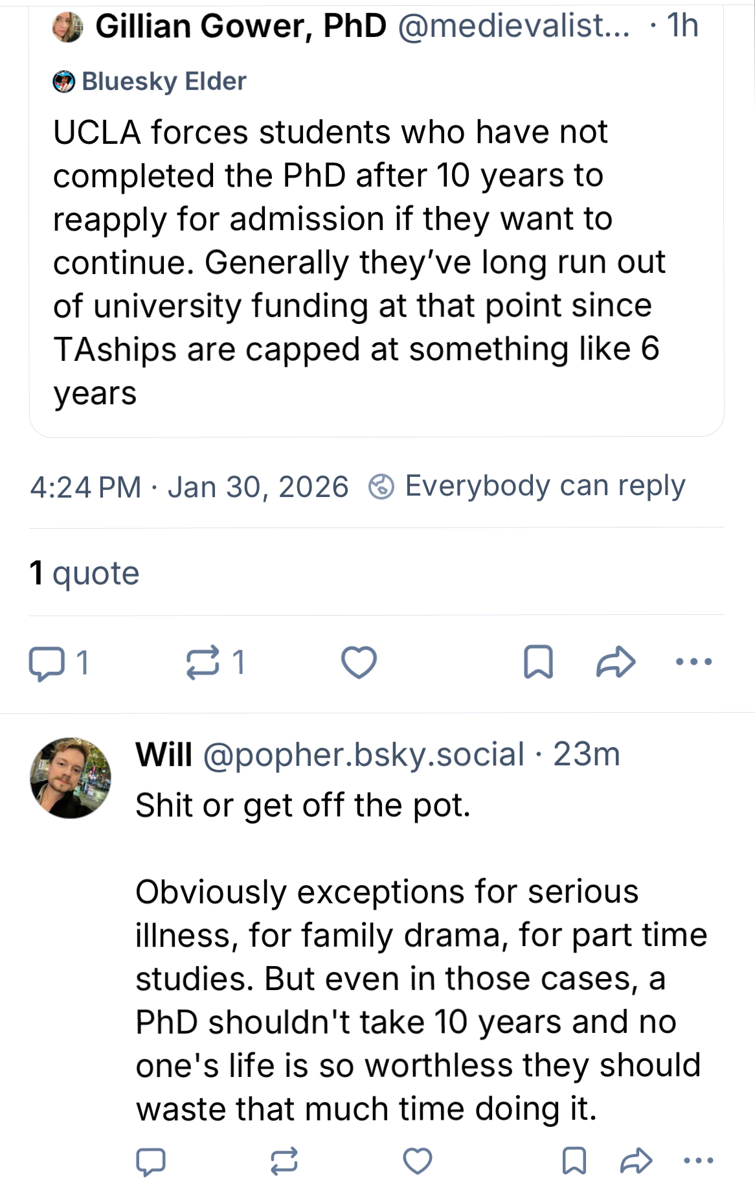Image resolution: width=755 pixels, height=1202 pixels.
Task: Share Will's reply using arrow icon
Action: point(636,1161)
